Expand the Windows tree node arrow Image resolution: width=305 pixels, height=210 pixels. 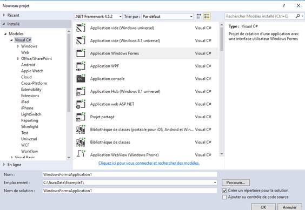coord(18,46)
